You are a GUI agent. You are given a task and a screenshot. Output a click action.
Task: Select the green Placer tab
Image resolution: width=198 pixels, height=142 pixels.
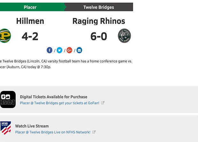click(30, 7)
